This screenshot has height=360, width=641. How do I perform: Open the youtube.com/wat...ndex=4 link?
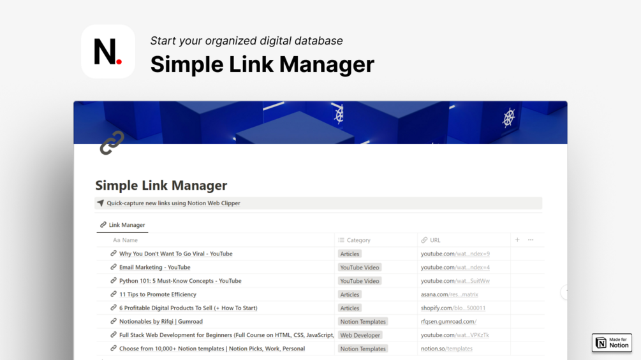click(x=455, y=267)
